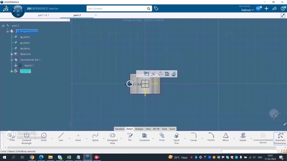The width and height of the screenshot is (287, 161).
Task: Click the user avatar icon
Action: coord(258,8)
